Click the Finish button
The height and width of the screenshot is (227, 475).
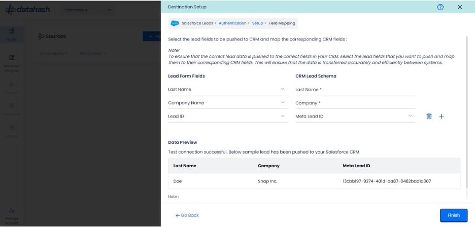click(x=454, y=215)
